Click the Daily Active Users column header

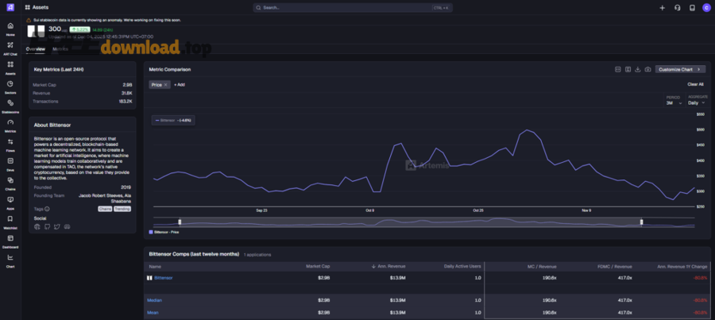click(463, 266)
